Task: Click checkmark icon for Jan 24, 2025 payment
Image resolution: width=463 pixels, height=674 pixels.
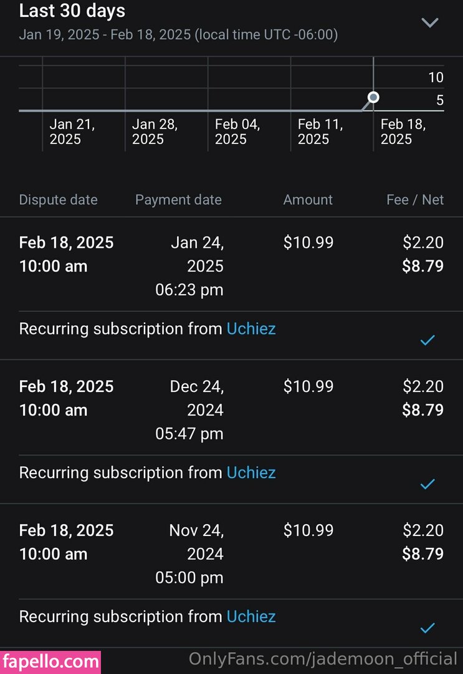Action: [x=427, y=340]
